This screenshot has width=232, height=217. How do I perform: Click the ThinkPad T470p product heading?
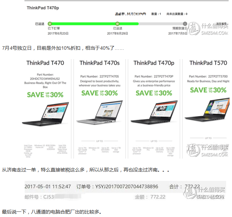[x=154, y=63]
